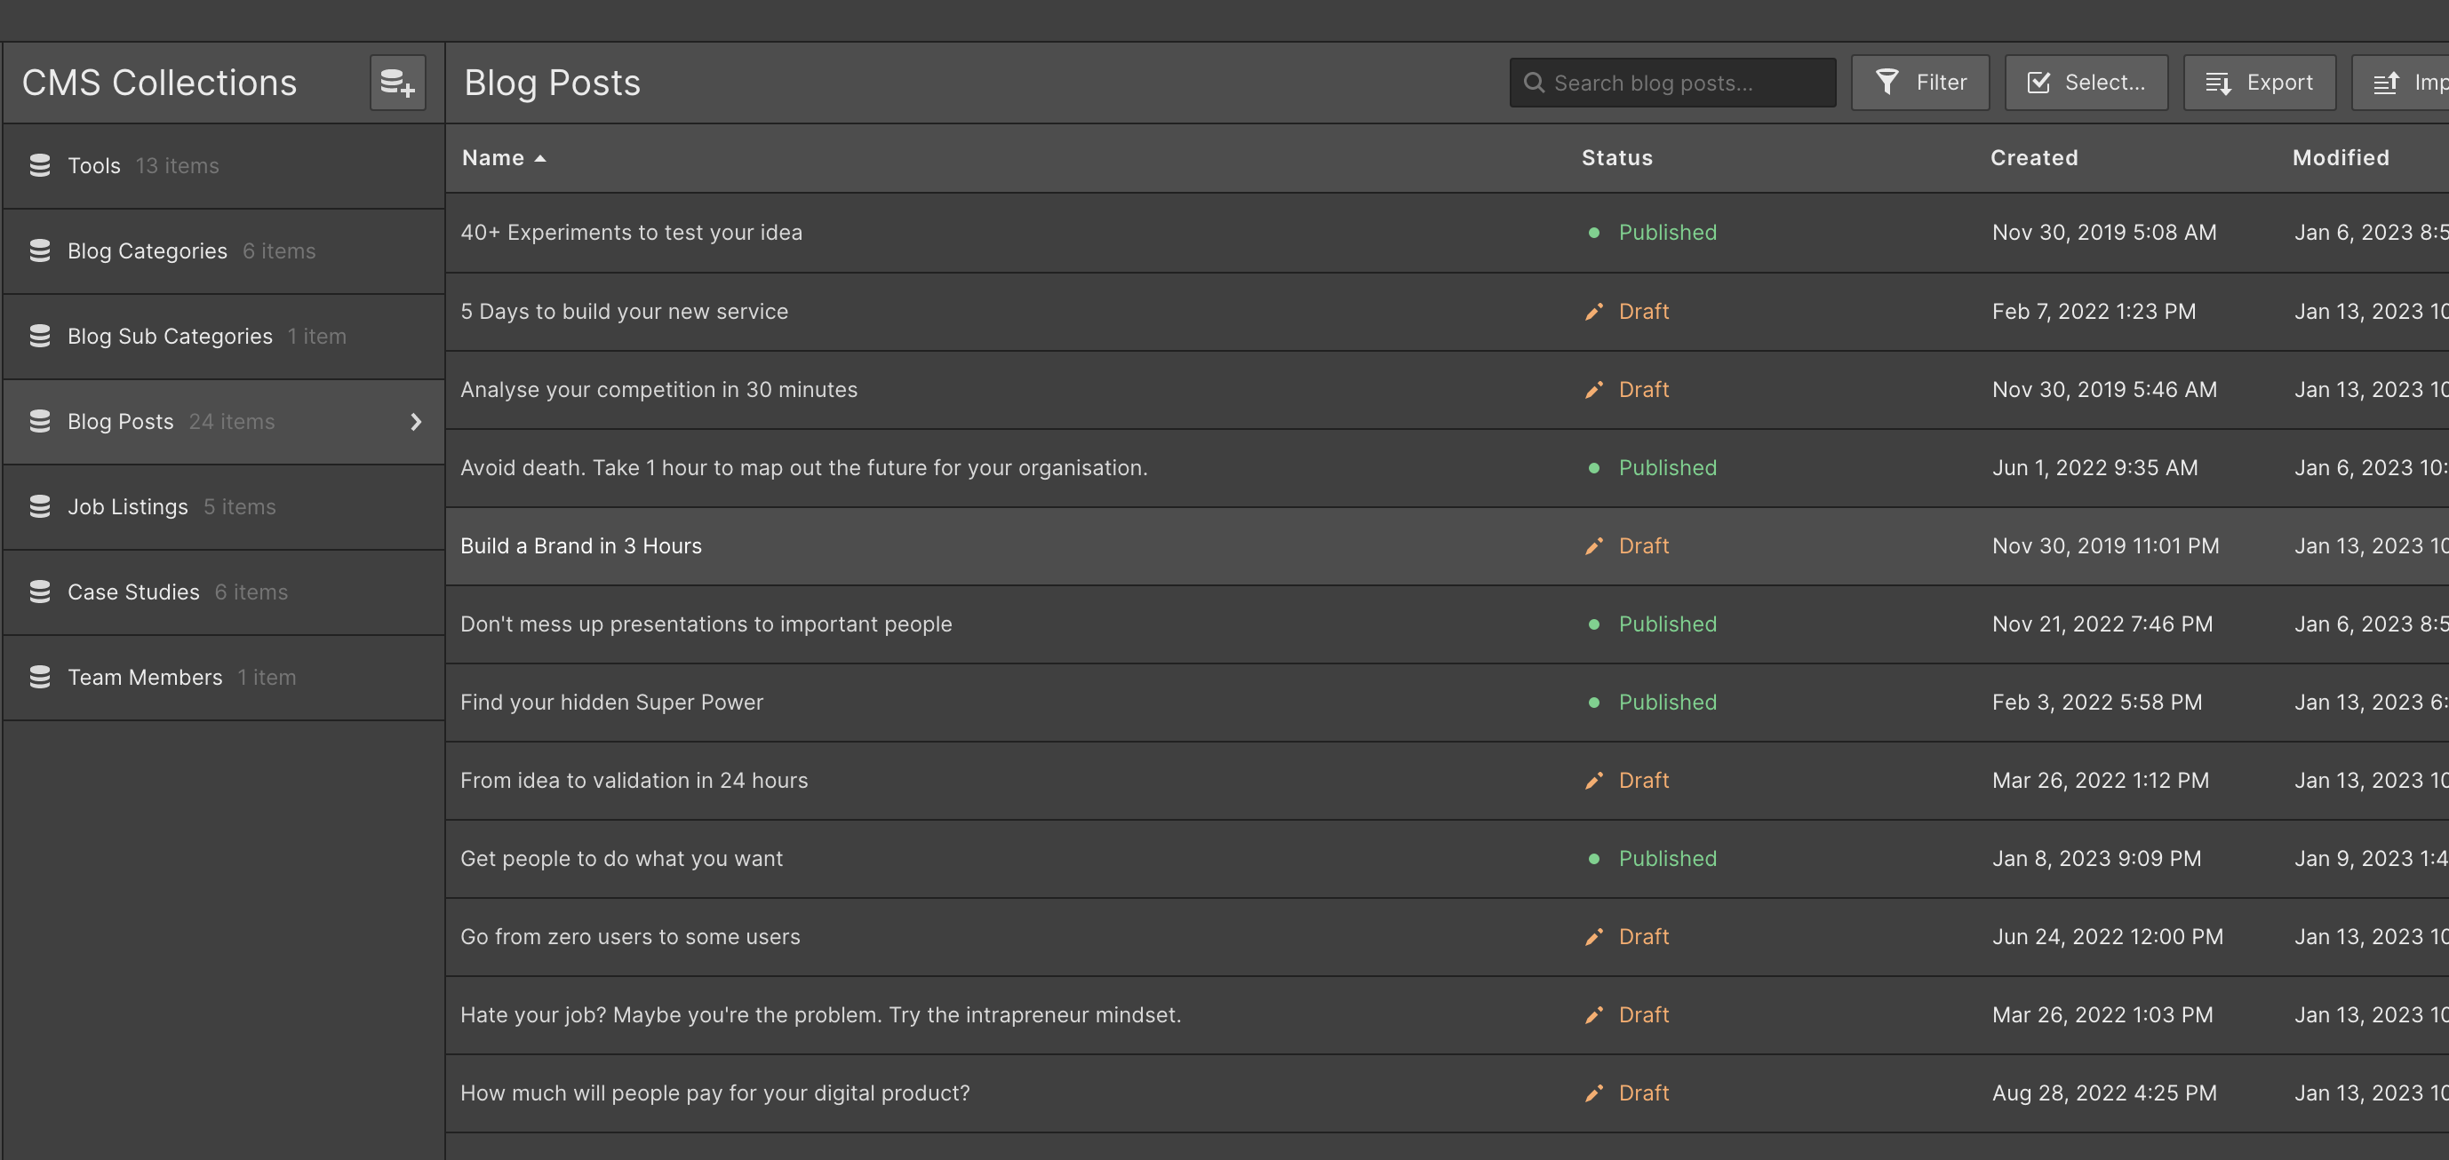Open the Blog Sub Categories collection
Image resolution: width=2449 pixels, height=1160 pixels.
pos(223,338)
